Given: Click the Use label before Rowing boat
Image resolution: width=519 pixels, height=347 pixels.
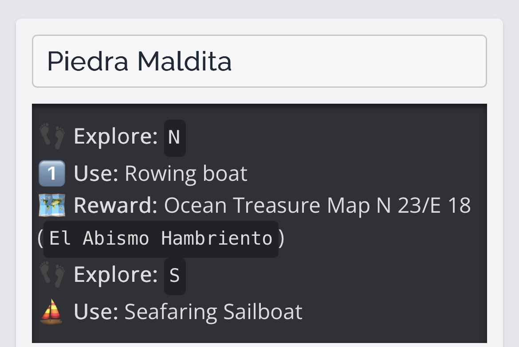Looking at the screenshot, I should pyautogui.click(x=96, y=173).
